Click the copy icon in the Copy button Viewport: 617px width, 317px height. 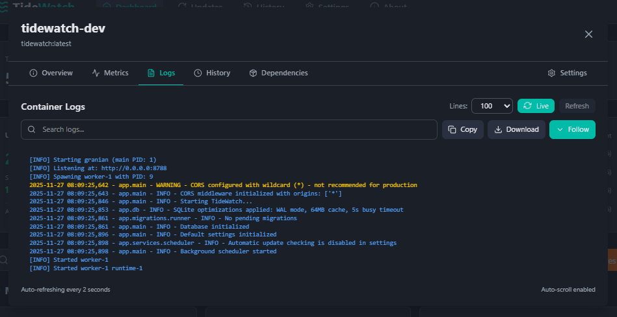pyautogui.click(x=453, y=129)
